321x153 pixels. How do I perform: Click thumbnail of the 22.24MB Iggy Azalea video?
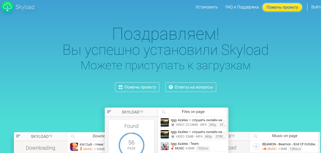165,122
